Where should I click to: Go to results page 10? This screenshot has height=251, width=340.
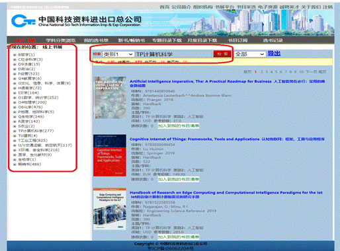tap(302, 72)
